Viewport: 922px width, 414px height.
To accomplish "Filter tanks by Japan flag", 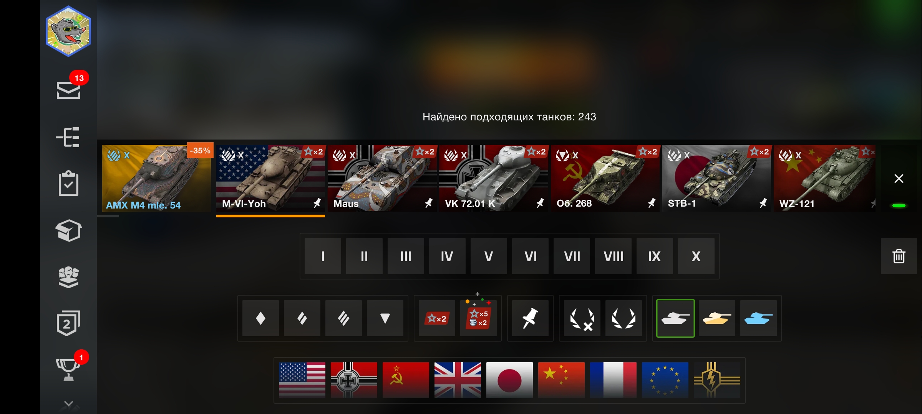I will click(509, 380).
